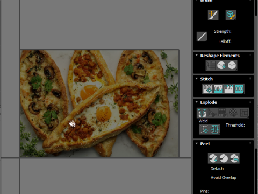Screen dimensions: 258x194
Task: Click the Peel rollout title
Action: coord(205,144)
